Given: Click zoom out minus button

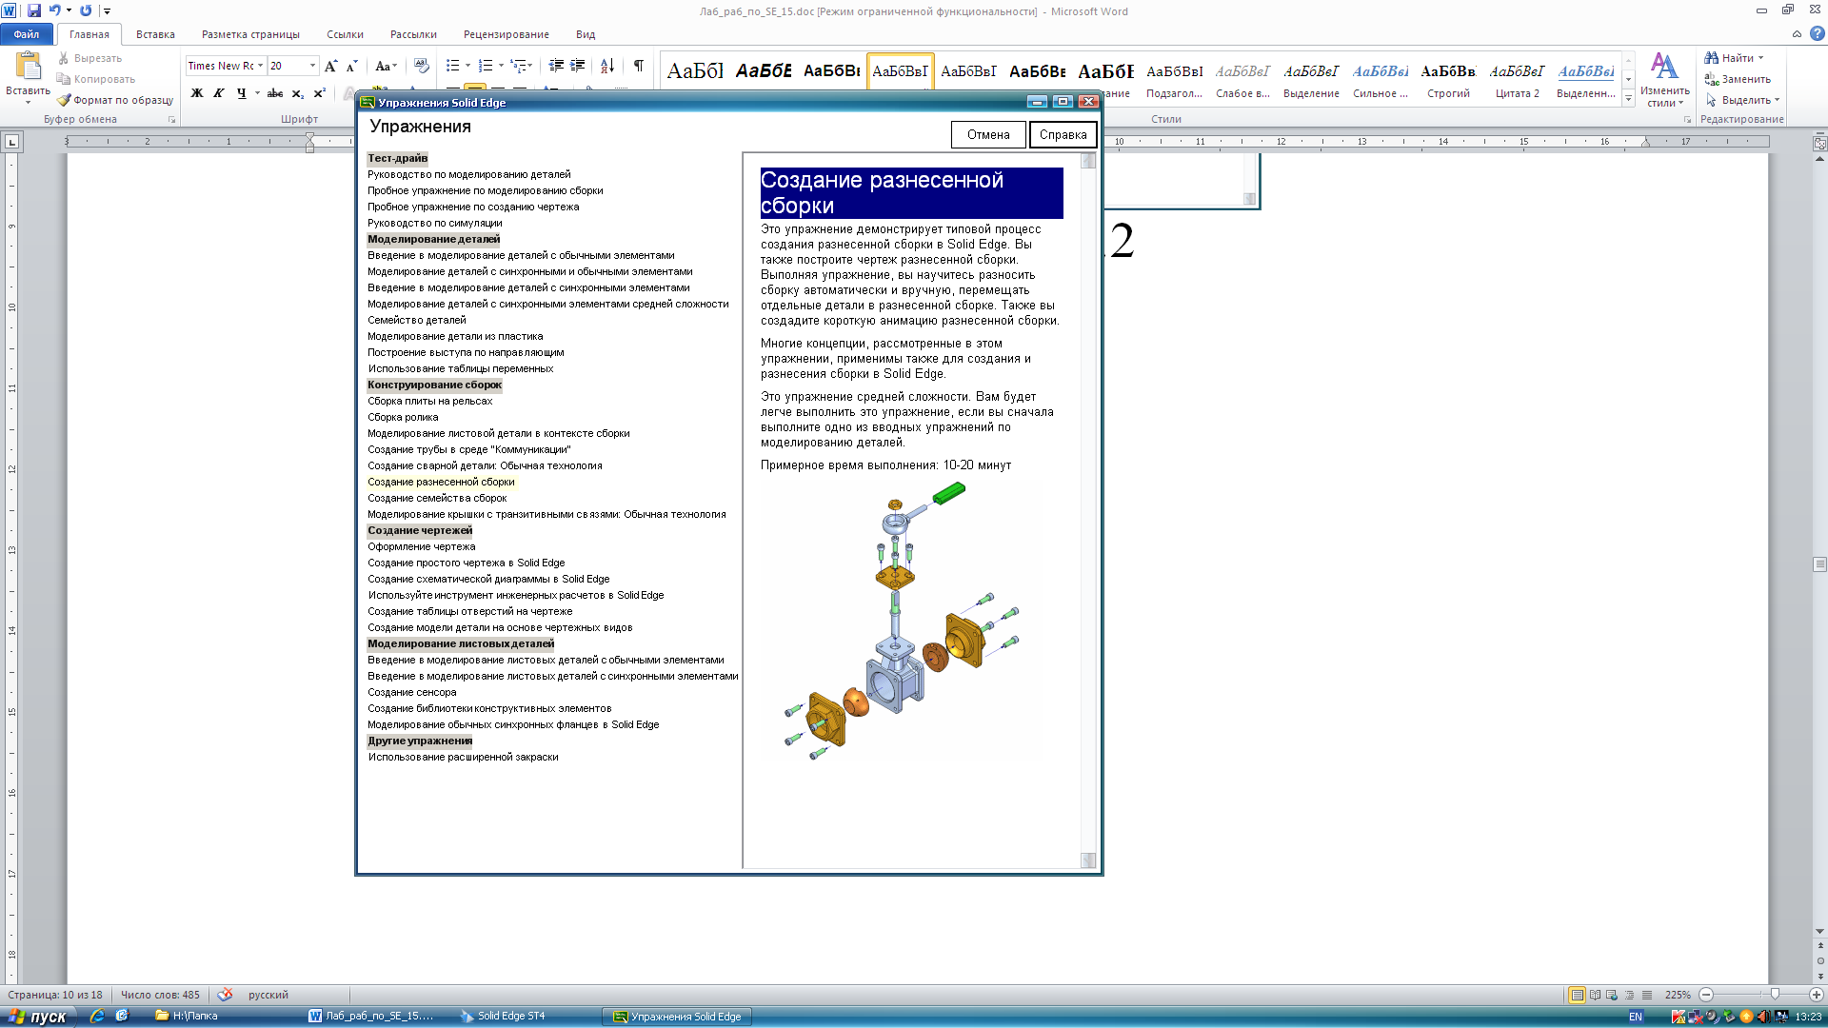Looking at the screenshot, I should click(1706, 995).
